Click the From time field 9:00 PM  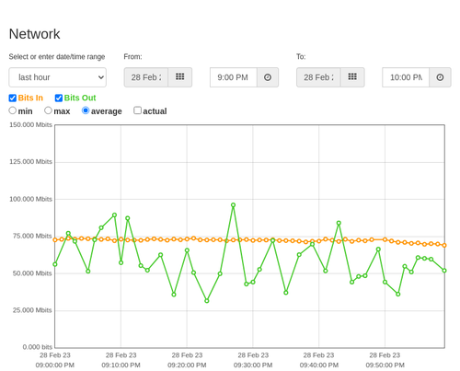tap(234, 77)
